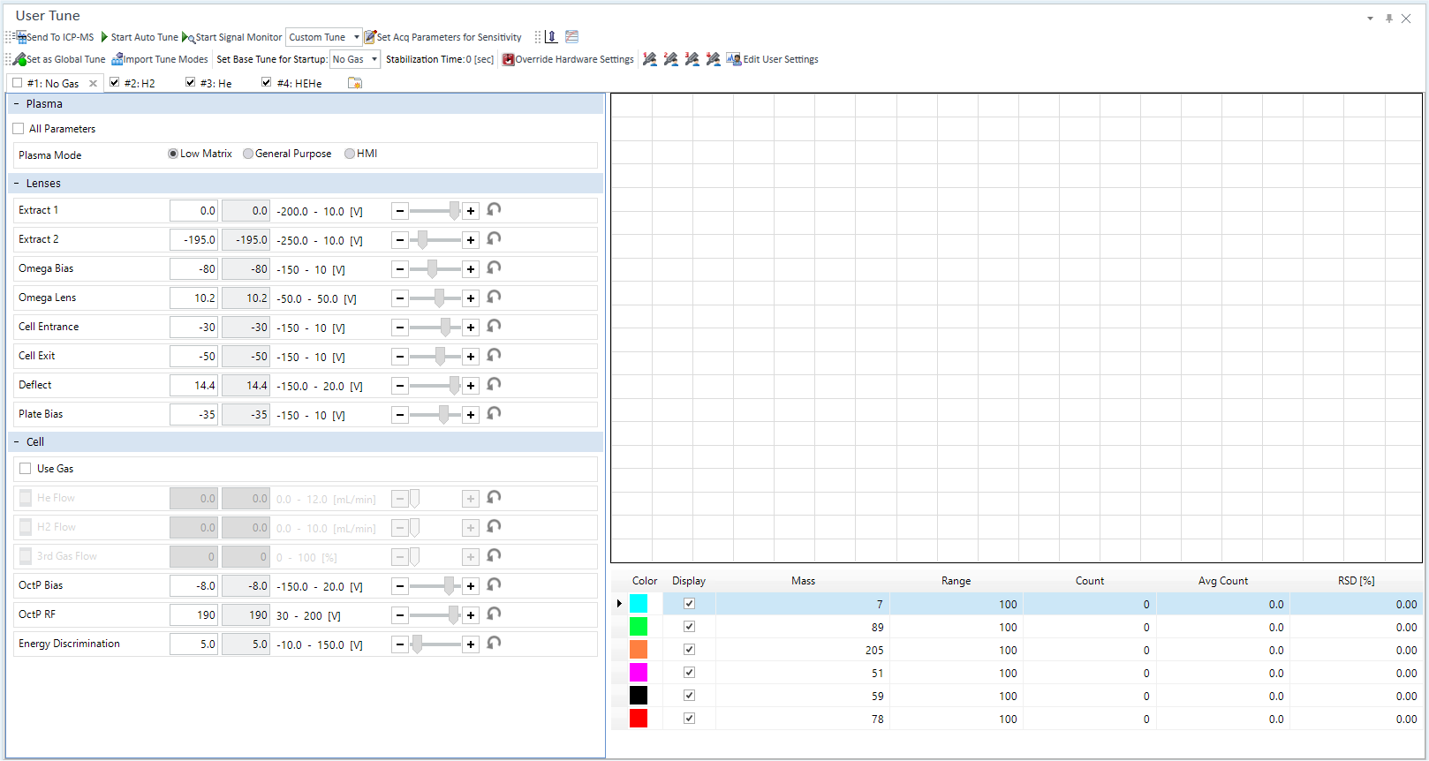Viewport: 1429px width, 761px height.
Task: Reset Omega Lens with undo icon
Action: click(495, 298)
